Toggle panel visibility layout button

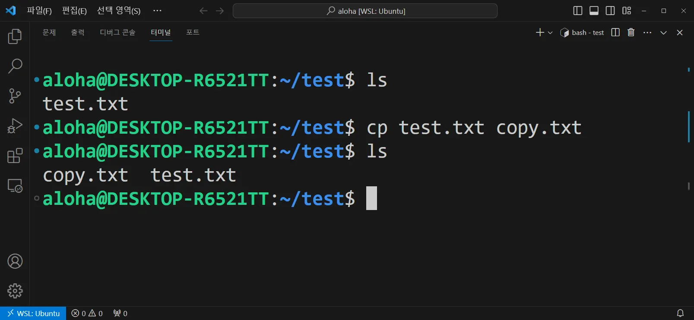tap(594, 11)
